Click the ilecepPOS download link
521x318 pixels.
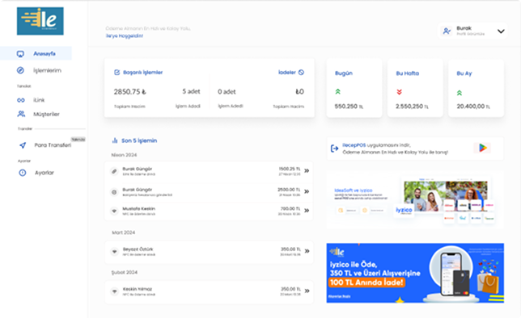coord(354,145)
